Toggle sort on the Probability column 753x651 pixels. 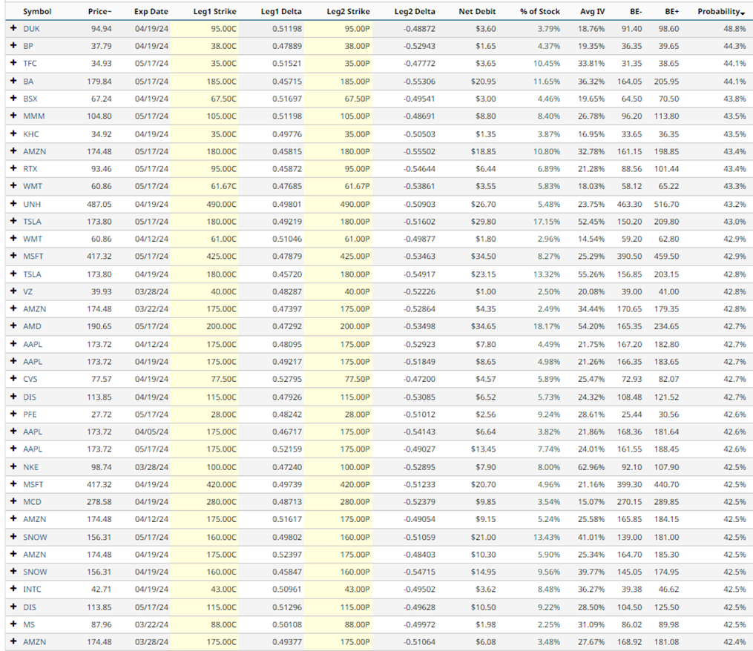721,12
